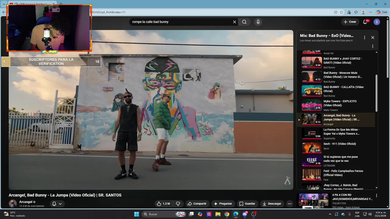The width and height of the screenshot is (390, 219).
Task: Open File Explorer from taskbar
Action: click(x=218, y=214)
